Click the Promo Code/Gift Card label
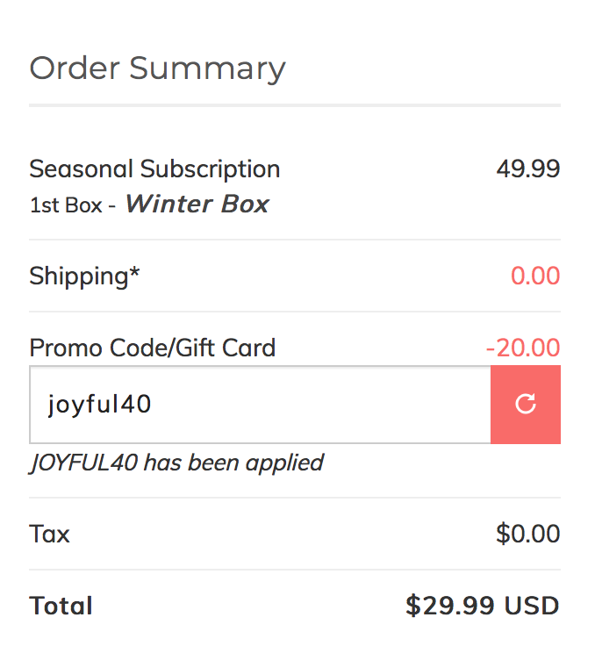The image size is (595, 646). [153, 348]
